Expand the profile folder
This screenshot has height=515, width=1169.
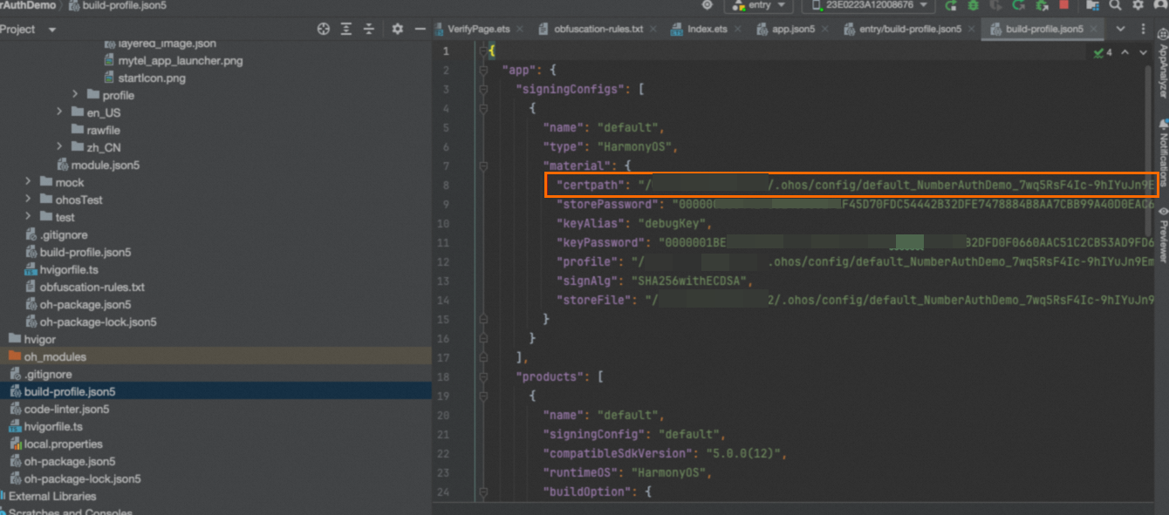click(x=75, y=95)
